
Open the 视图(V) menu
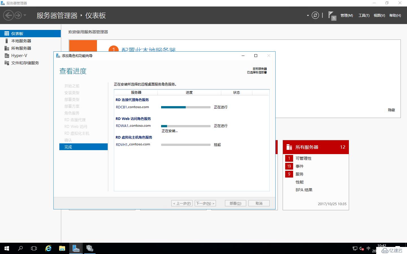click(379, 16)
